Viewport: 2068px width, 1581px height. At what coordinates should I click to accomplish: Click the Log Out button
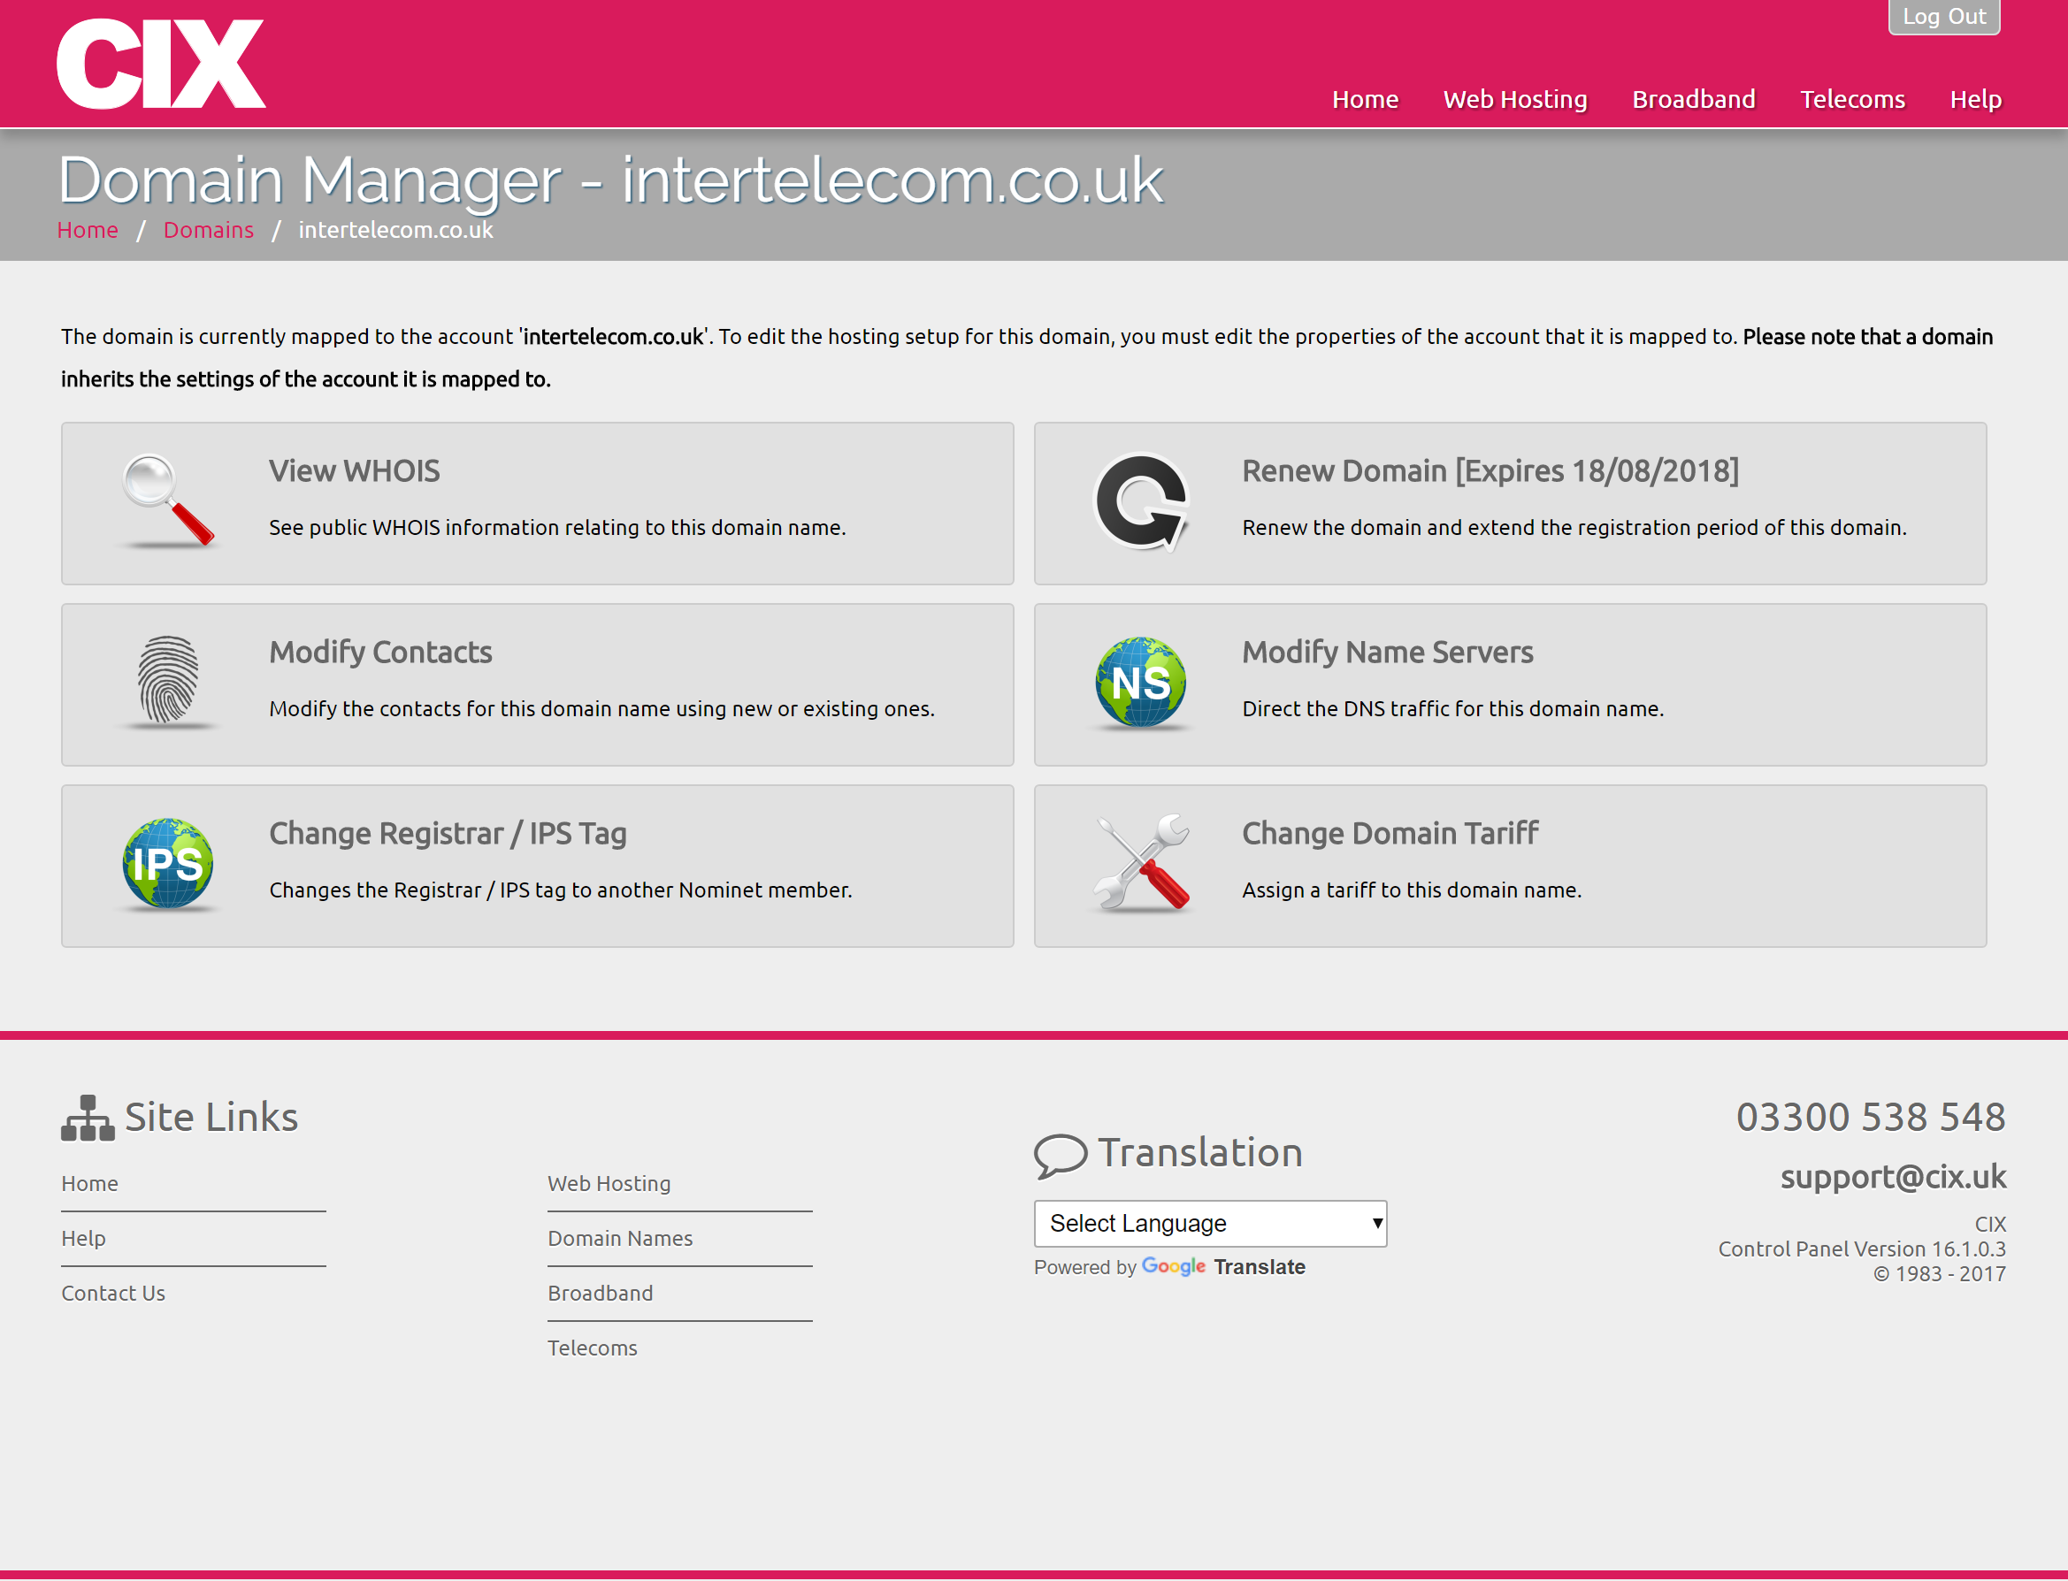(x=1944, y=17)
